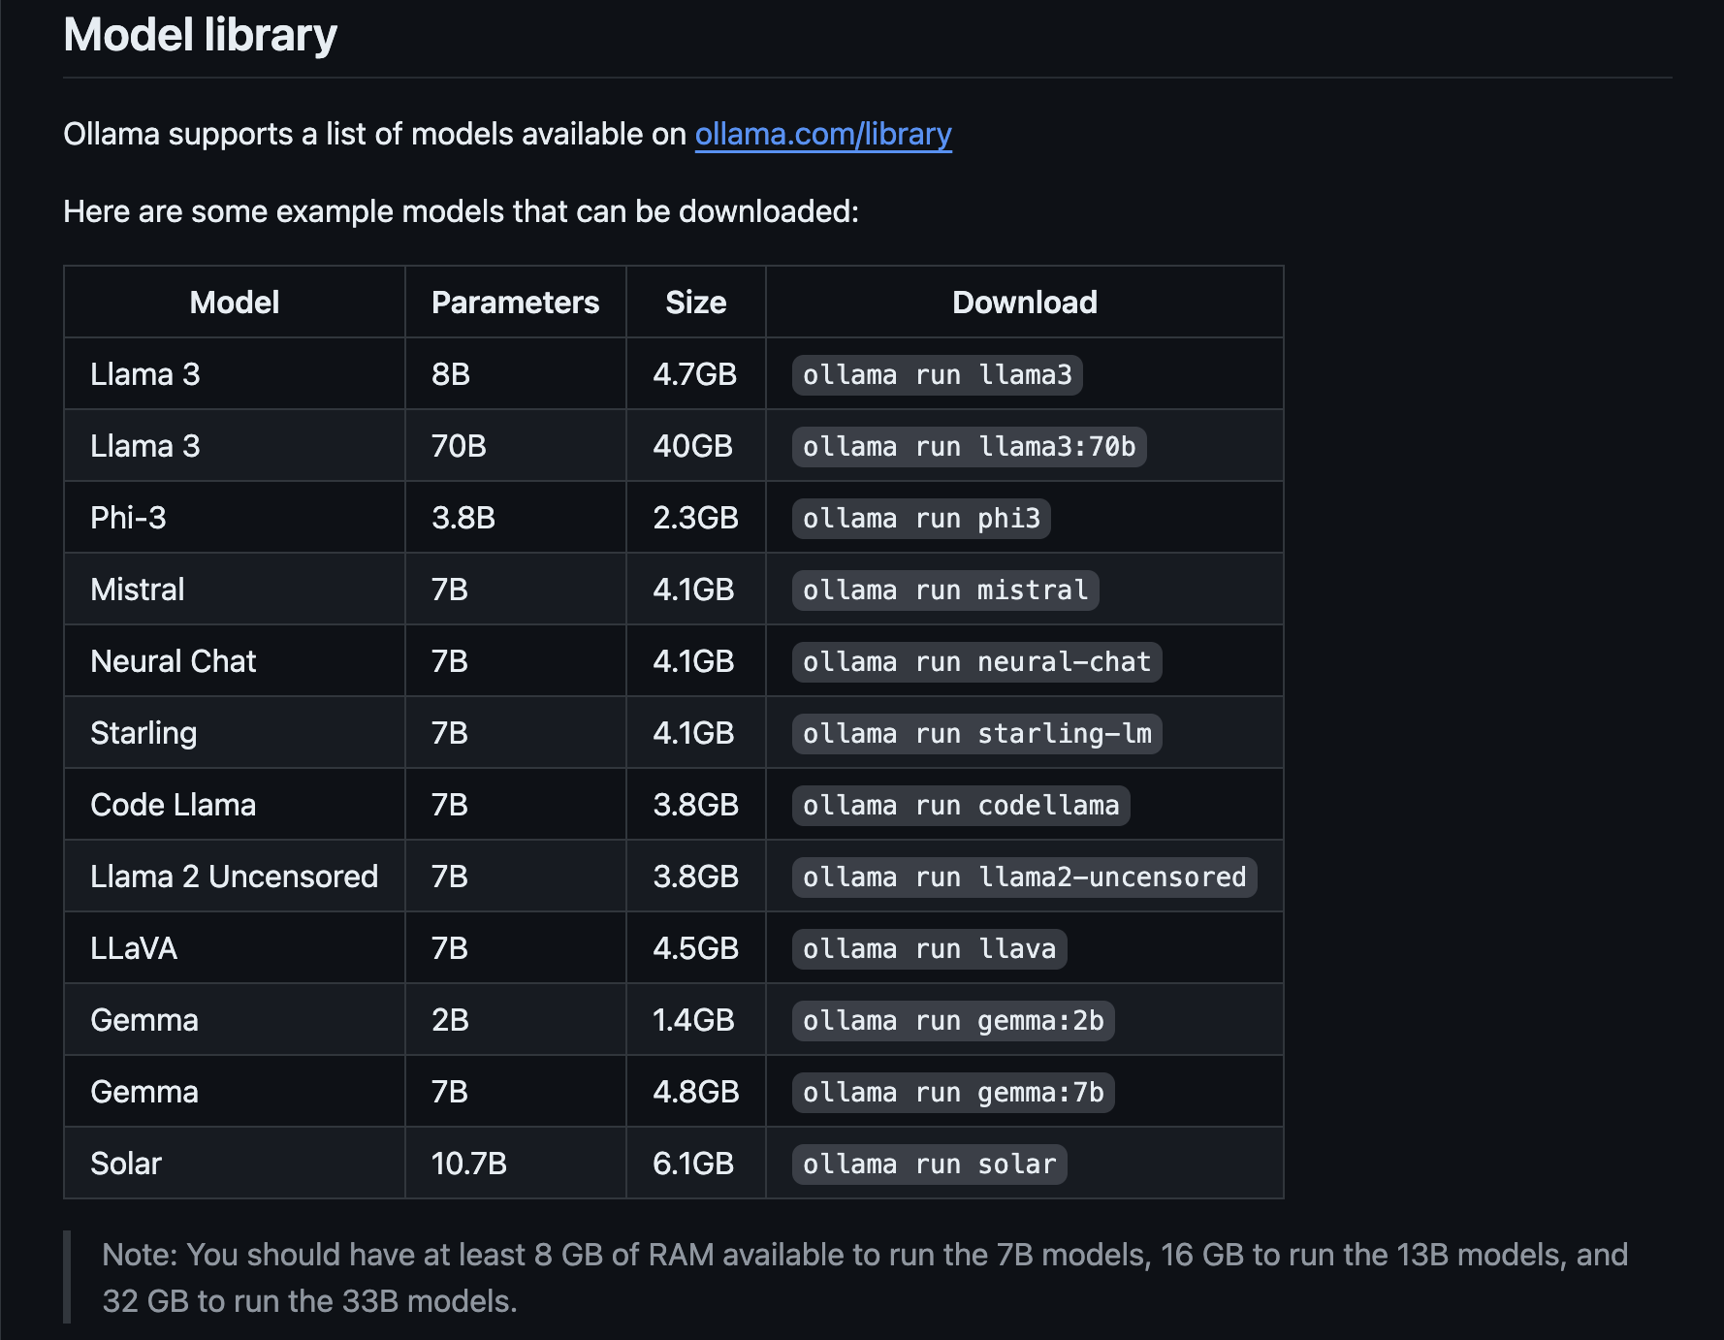The image size is (1724, 1340).
Task: Click the 'ollama run solar' command
Action: coord(929,1165)
